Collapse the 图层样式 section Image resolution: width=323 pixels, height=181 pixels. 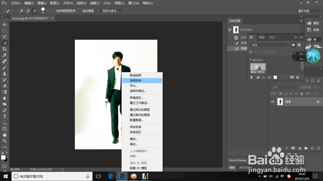pyautogui.click(x=251, y=60)
